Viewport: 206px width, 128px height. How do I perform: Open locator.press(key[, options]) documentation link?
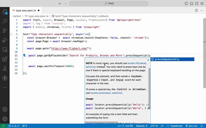pos(106,93)
